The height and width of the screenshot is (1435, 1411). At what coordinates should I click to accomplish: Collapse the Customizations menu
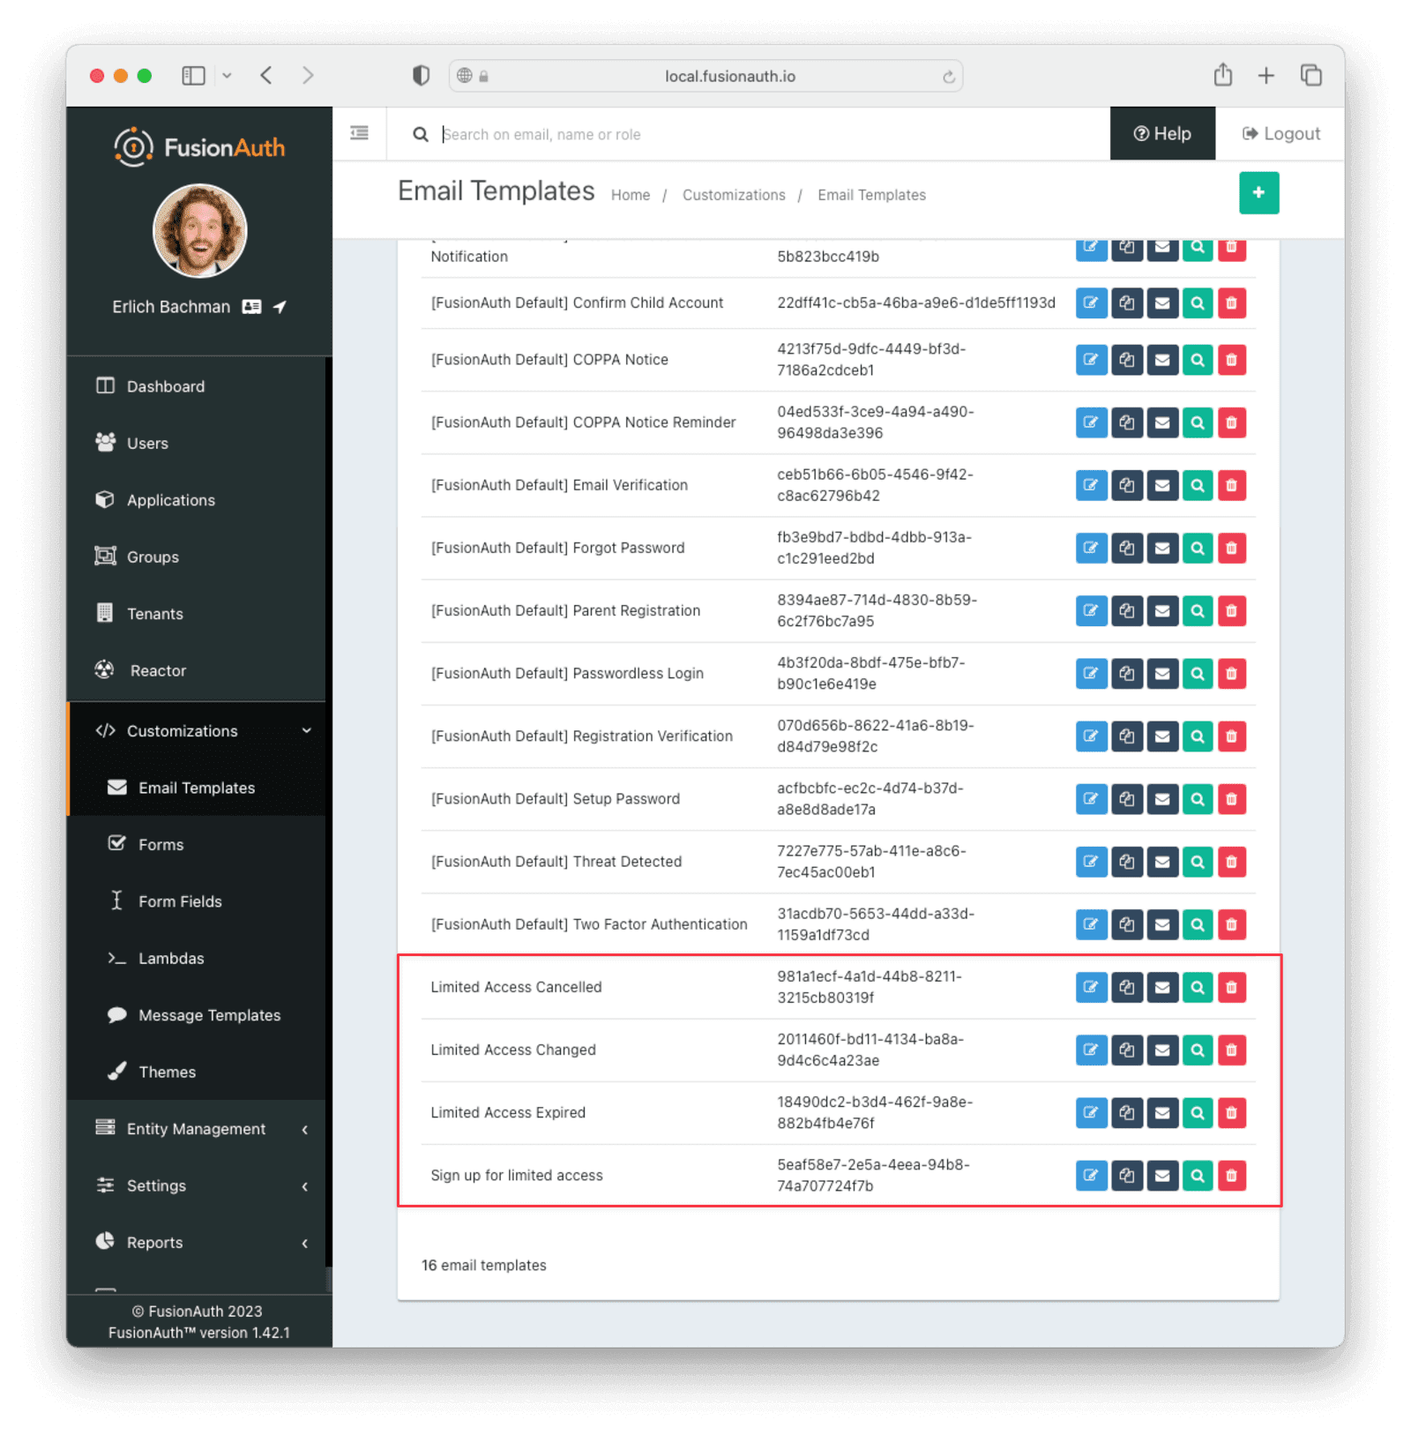pyautogui.click(x=306, y=730)
